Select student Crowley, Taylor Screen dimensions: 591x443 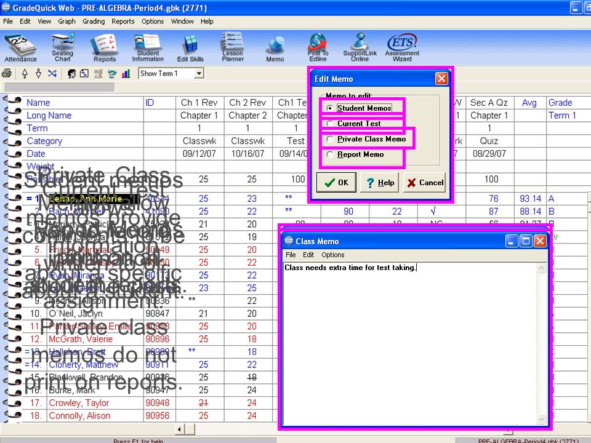point(79,402)
